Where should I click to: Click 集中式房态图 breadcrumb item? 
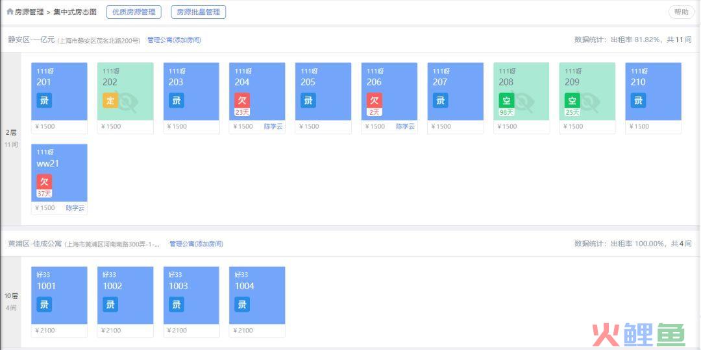click(x=75, y=12)
